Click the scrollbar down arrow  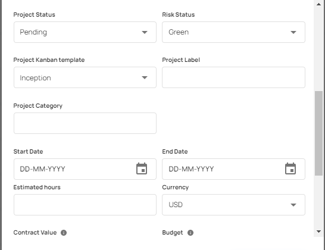(319, 232)
